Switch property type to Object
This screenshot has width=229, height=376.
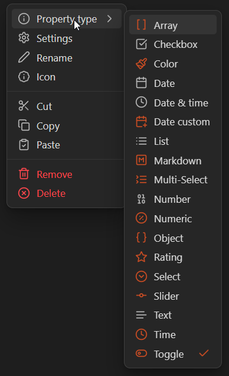click(173, 238)
